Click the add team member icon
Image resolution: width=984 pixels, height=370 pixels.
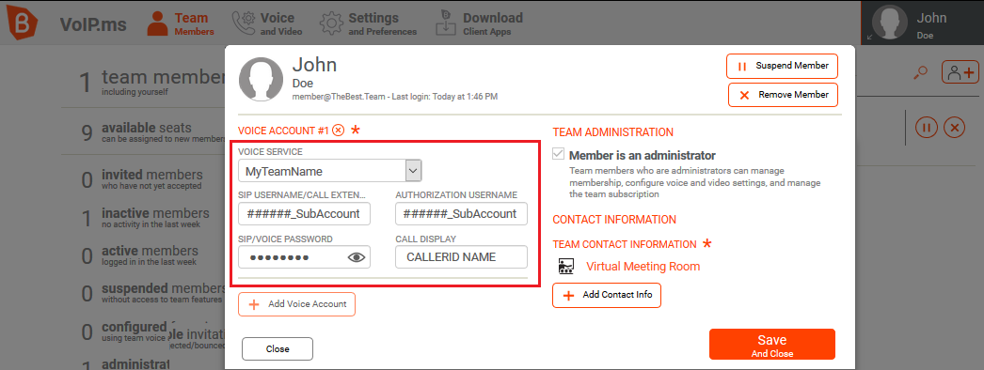(960, 72)
